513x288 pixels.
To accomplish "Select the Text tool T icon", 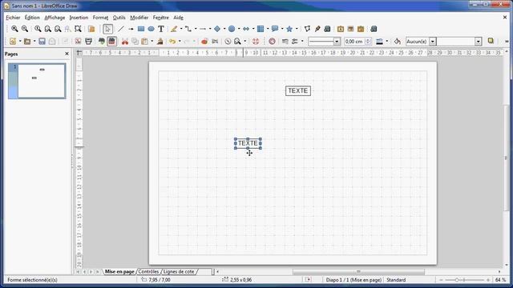I will coord(161,29).
